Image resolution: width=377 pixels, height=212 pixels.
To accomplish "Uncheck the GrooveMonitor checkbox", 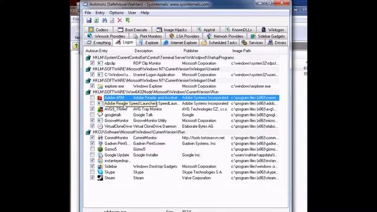I will click(92, 120).
